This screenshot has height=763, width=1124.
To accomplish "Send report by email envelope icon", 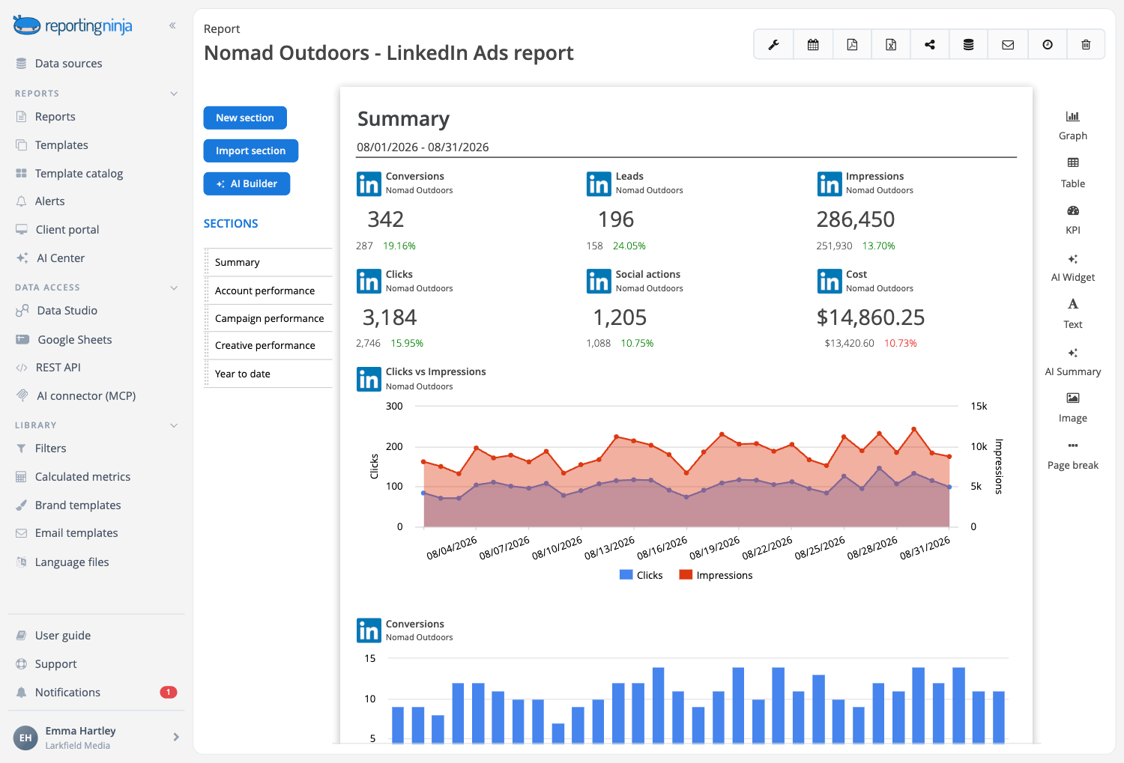I will [1008, 45].
